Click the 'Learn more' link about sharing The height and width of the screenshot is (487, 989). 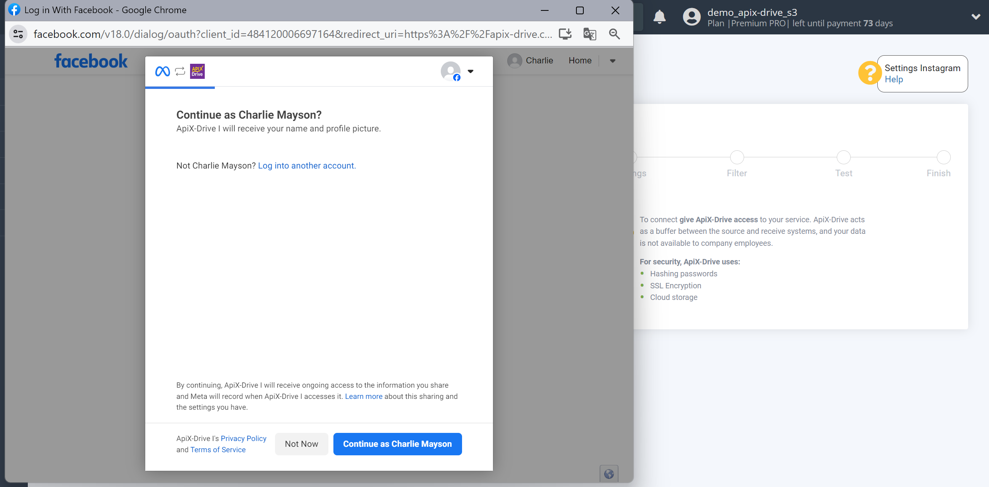[x=363, y=396]
